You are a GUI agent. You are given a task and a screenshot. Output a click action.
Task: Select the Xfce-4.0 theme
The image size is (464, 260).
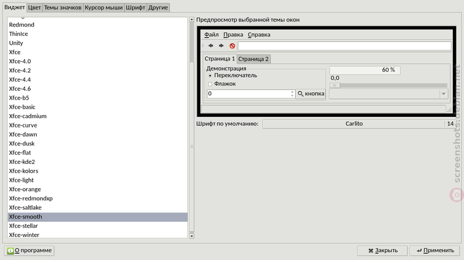coord(97,61)
